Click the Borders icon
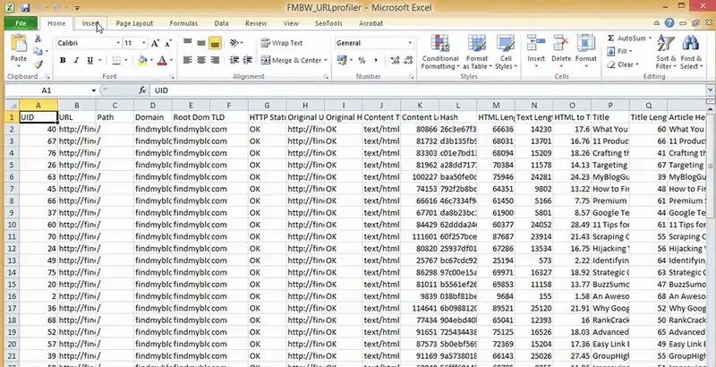The height and width of the screenshot is (367, 716). (x=116, y=60)
